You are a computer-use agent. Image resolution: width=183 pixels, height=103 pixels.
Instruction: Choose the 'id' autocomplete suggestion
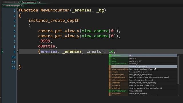tap(143, 56)
